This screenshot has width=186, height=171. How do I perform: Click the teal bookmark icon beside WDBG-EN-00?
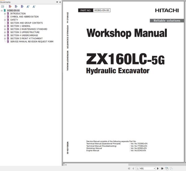(5, 11)
